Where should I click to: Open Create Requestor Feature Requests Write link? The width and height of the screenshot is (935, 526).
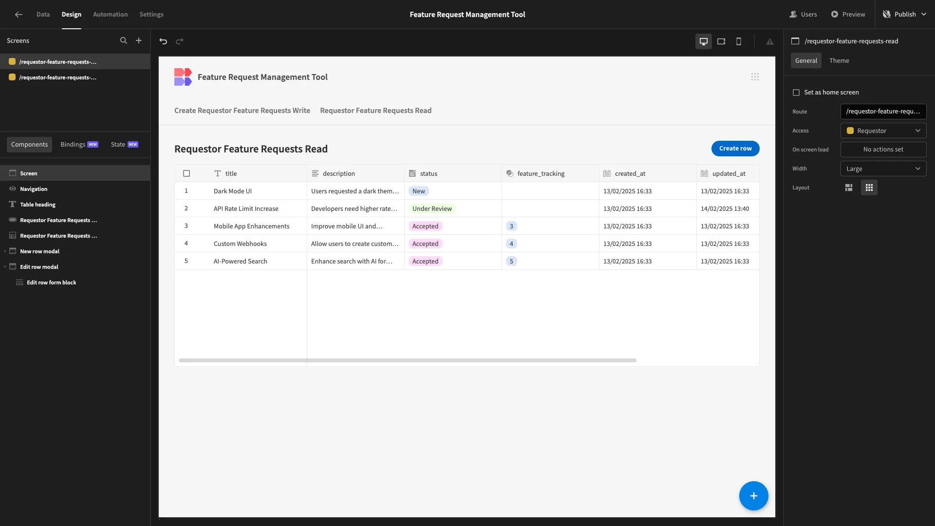(242, 111)
